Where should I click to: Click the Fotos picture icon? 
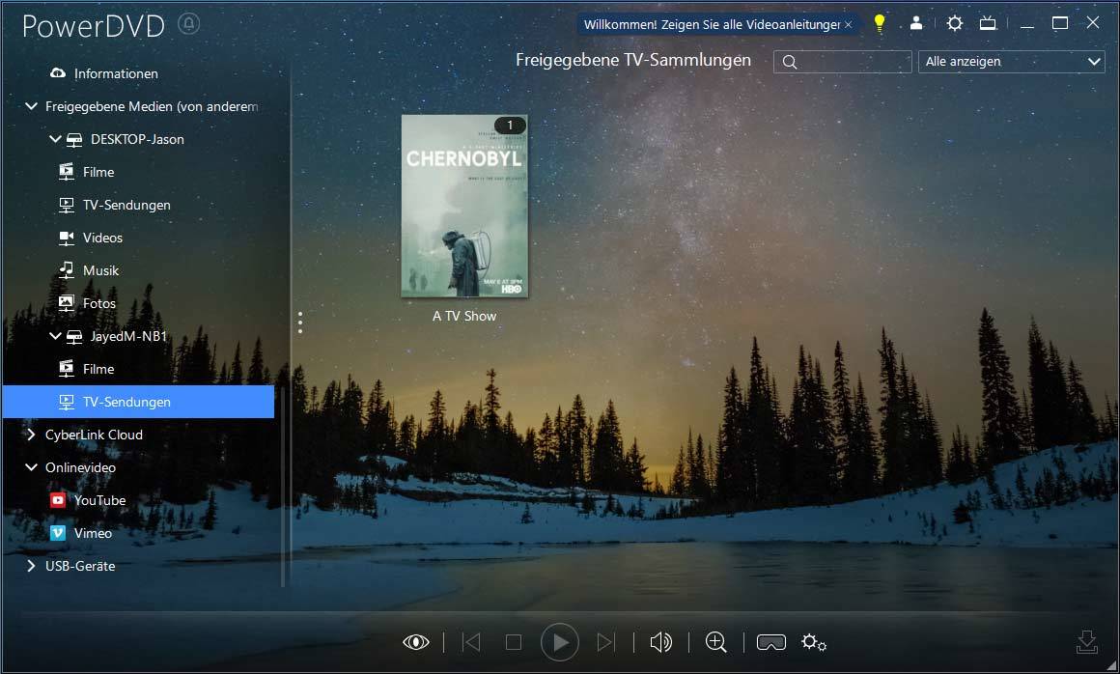click(67, 303)
